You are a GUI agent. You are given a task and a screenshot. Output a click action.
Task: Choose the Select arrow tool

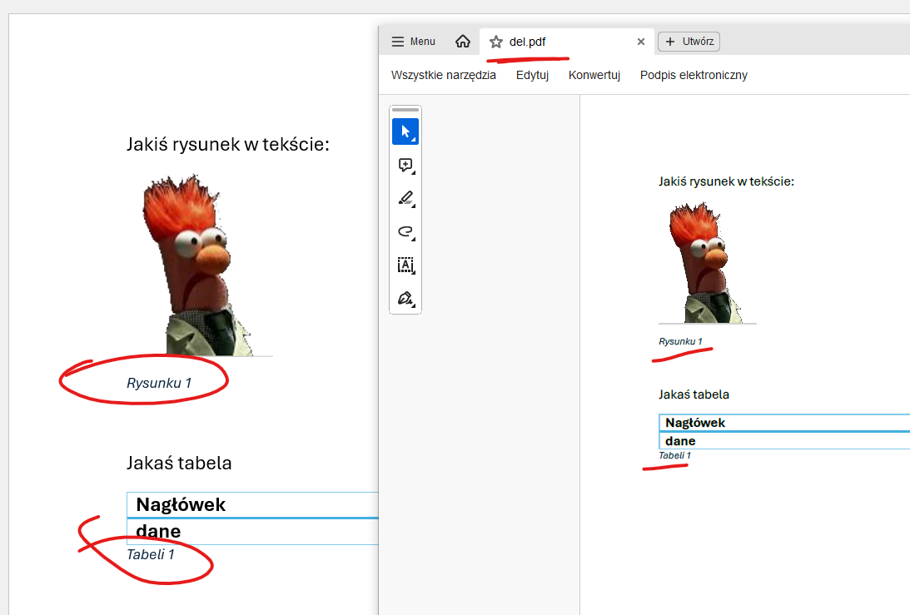(405, 131)
